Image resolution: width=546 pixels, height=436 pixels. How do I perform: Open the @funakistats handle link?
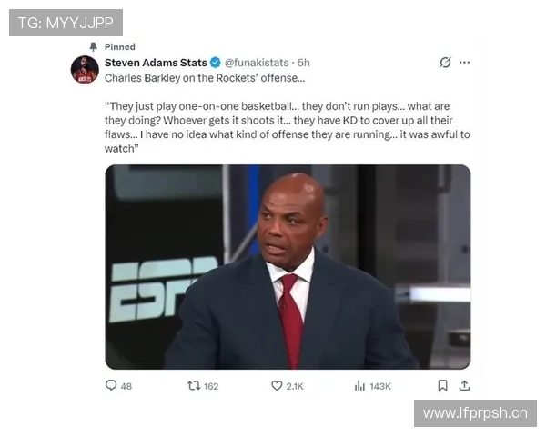tap(257, 63)
